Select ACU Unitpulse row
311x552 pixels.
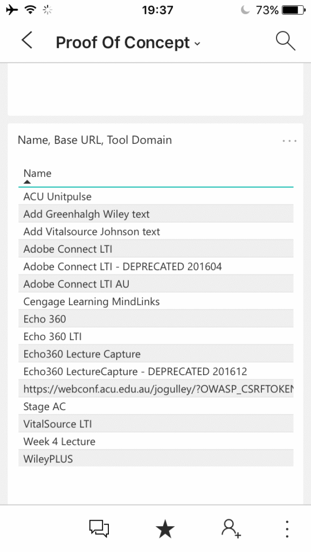(x=156, y=196)
